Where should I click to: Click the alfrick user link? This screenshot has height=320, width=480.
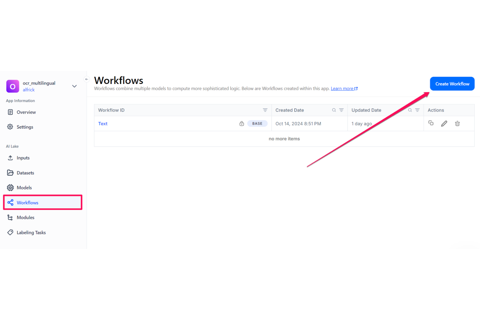click(x=29, y=90)
